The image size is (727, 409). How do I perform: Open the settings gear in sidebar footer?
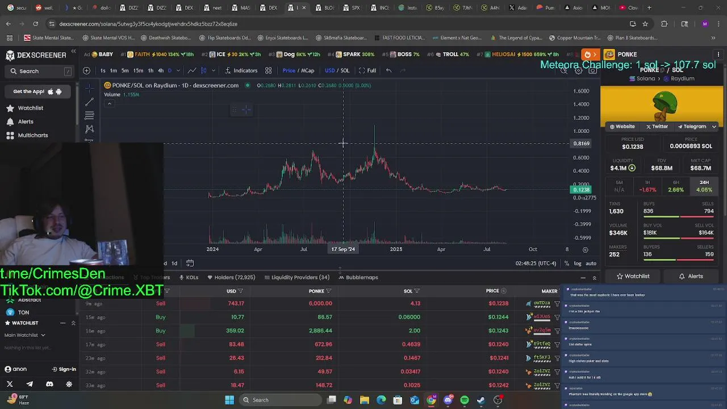pos(69,385)
